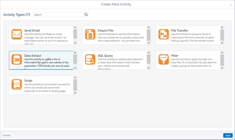Type in the activity Search field
The height and width of the screenshot is (140, 235).
coord(59,15)
